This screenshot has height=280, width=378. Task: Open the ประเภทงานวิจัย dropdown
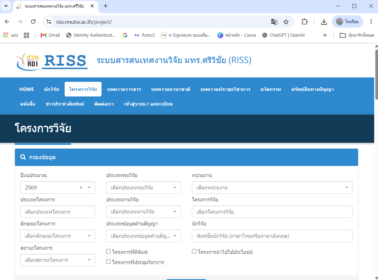143,212
